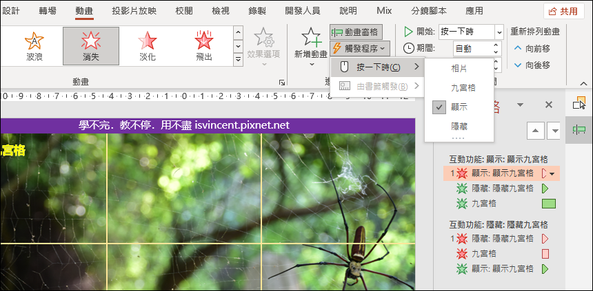Open the 應用 tab

(474, 11)
